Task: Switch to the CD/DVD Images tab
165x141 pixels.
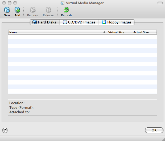Action: [79, 22]
